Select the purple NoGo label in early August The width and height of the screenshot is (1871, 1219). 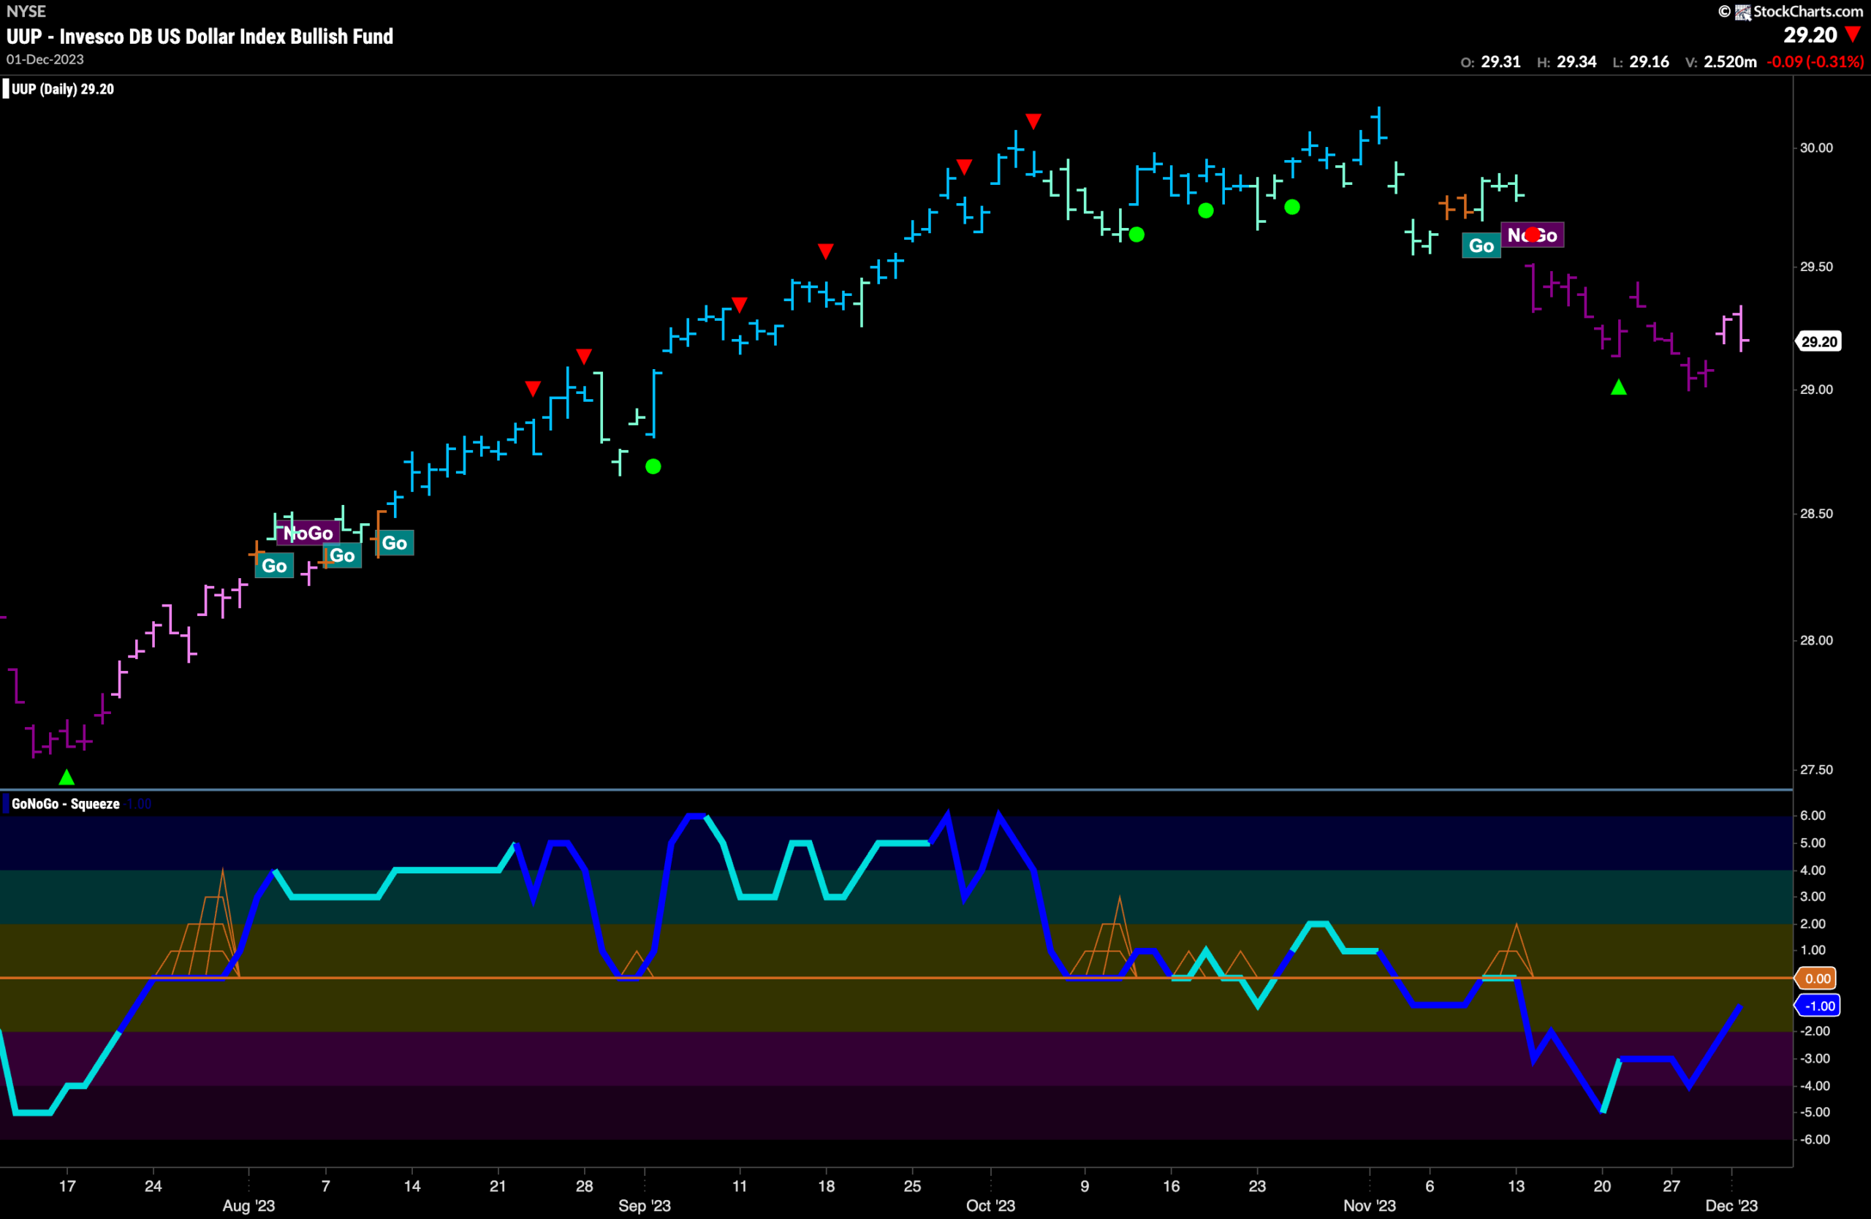coord(308,533)
